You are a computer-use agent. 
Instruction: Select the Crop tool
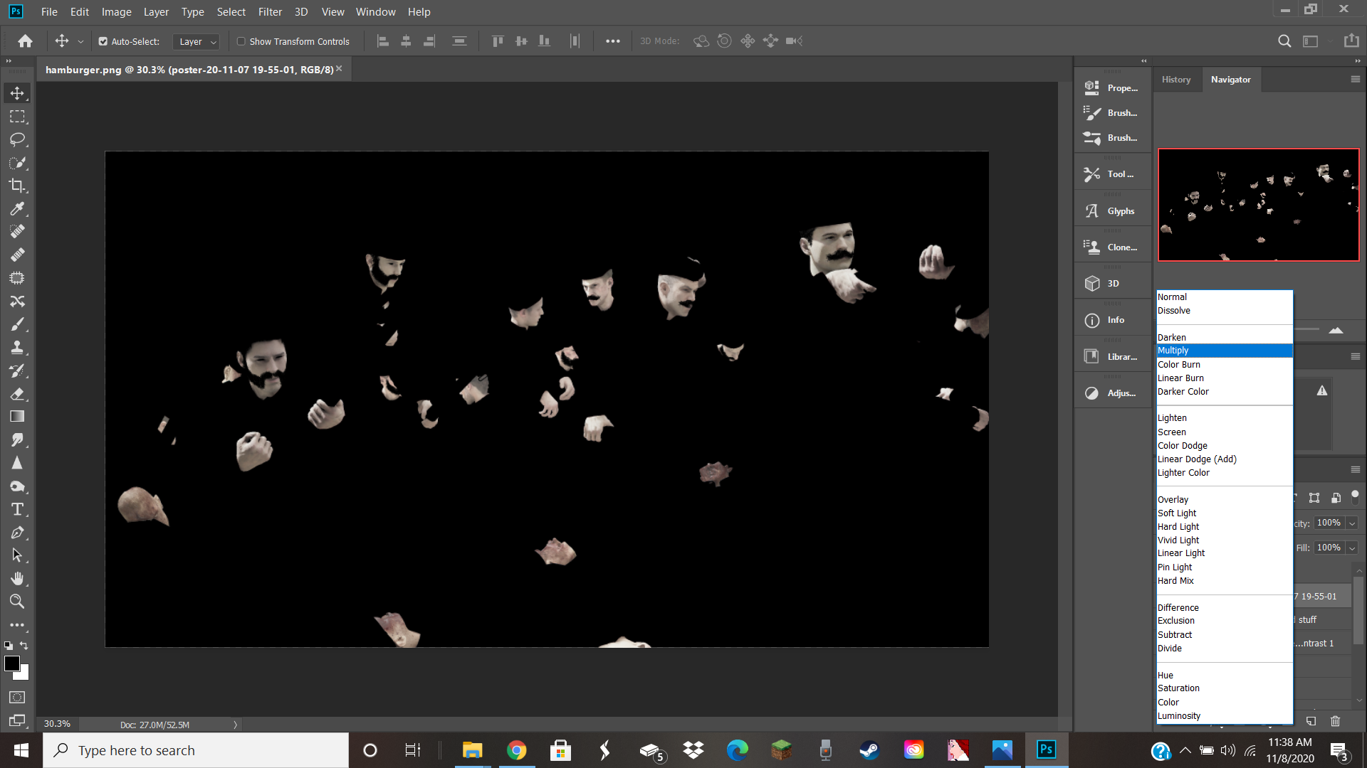coord(17,186)
